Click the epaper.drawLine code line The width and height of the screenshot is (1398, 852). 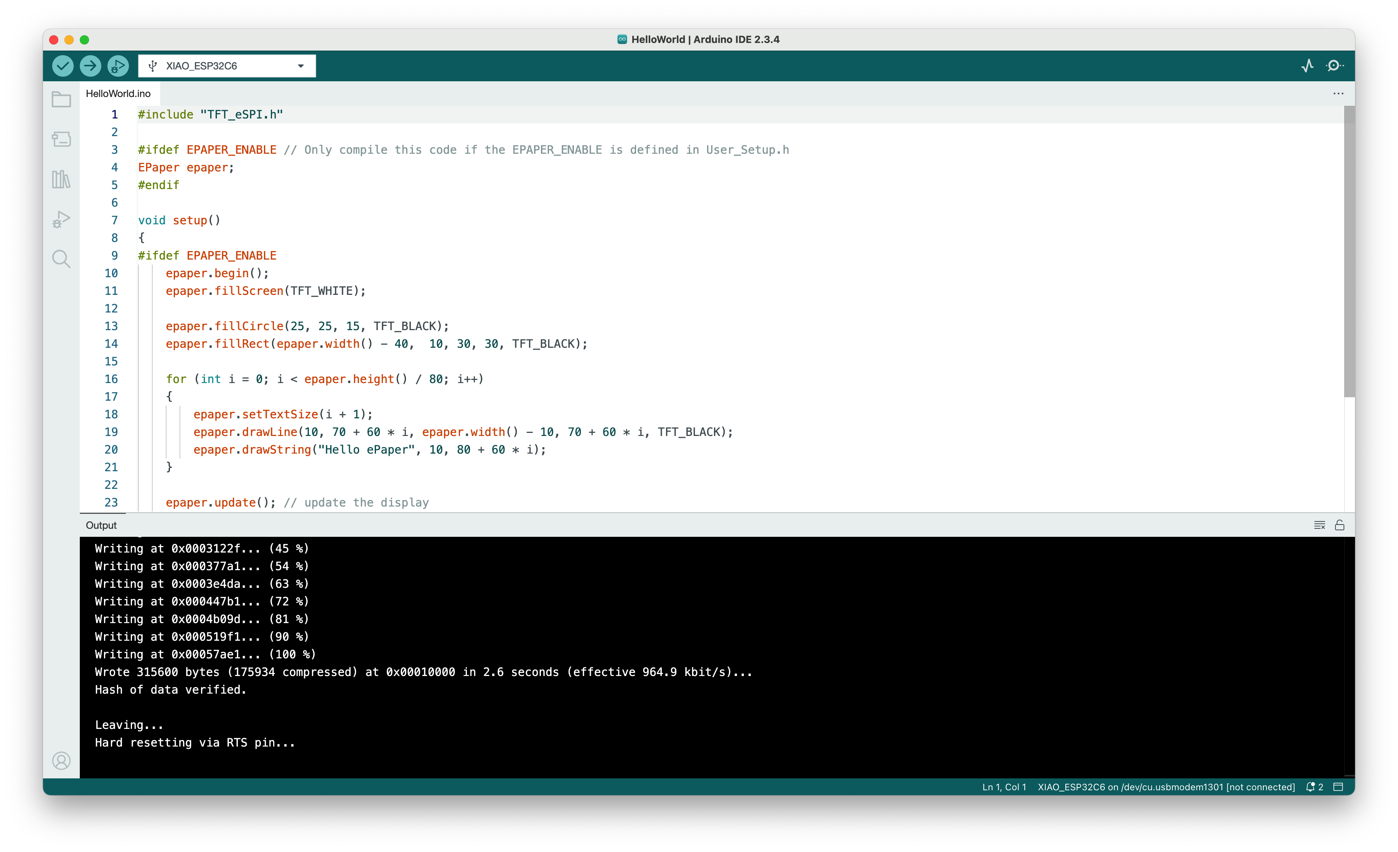(x=463, y=432)
